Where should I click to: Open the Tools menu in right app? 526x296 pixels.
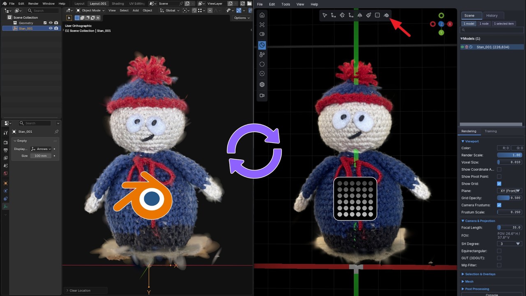point(286,4)
